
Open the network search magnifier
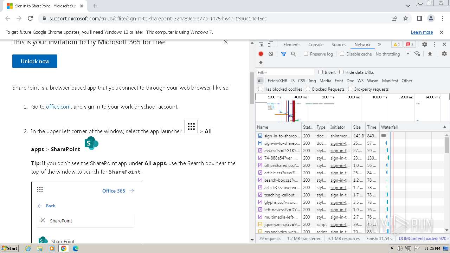(x=293, y=54)
